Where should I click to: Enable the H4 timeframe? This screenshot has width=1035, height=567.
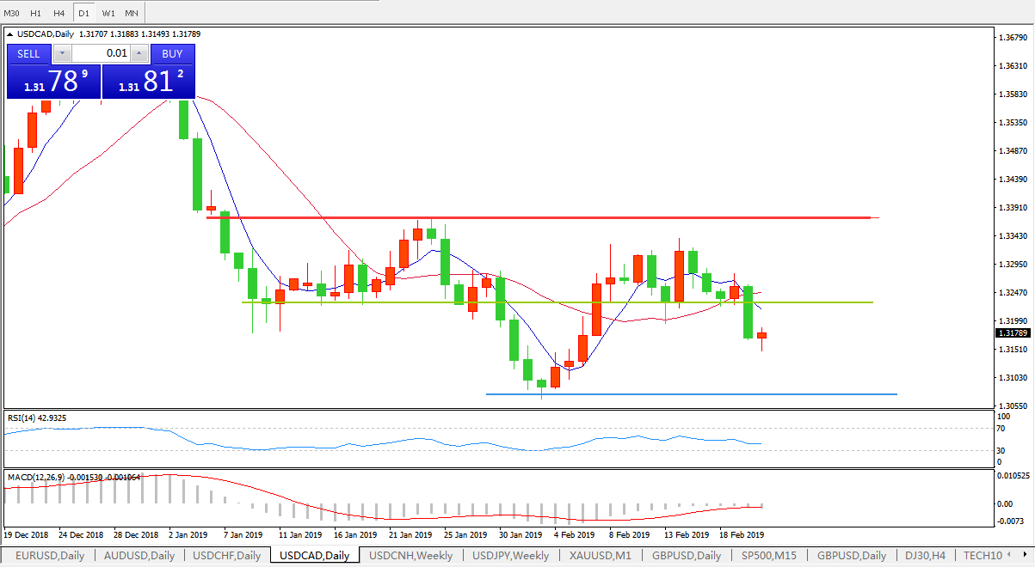[x=59, y=13]
